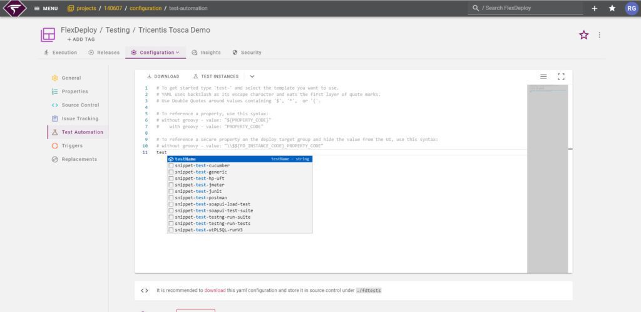Choose snippet-test-testng-run-tests from suggestions
The image size is (641, 312).
(240, 224)
